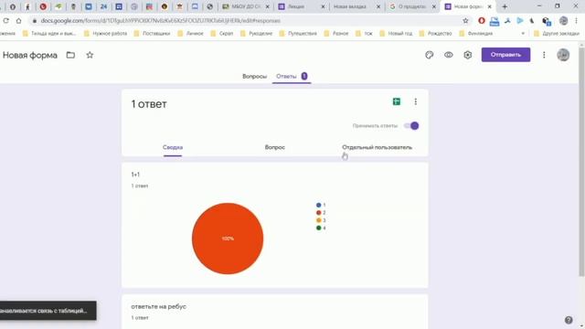Screen dimensions: 585x329
Task: Click the browser address bar URL
Action: pyautogui.click(x=161, y=21)
